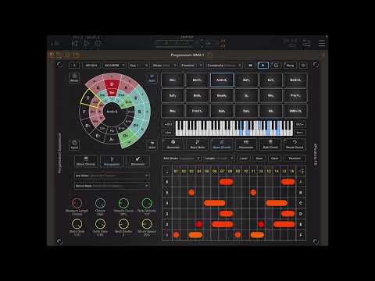Open the plugin settings gear

point(303,66)
